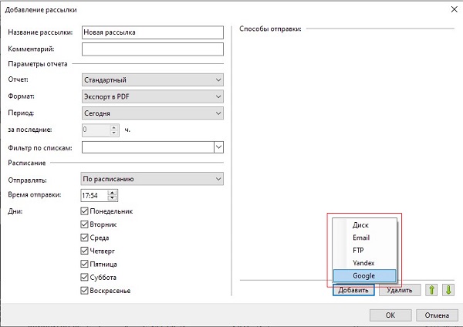Screen dimensions: 463x327
Task: Toggle the Среда day checkbox
Action: 84,238
